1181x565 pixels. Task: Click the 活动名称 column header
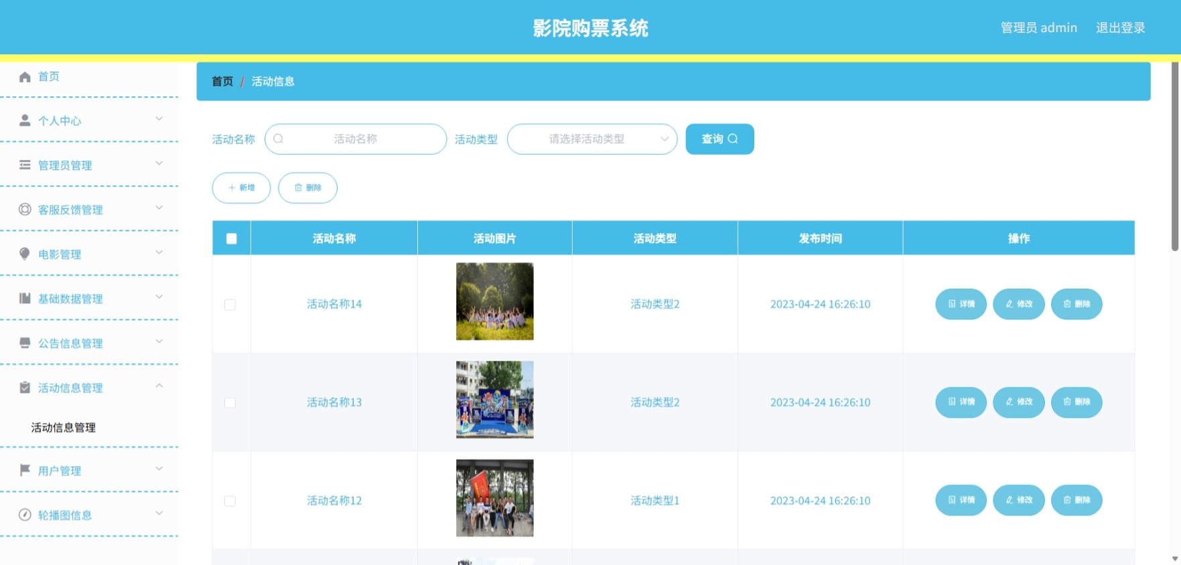334,238
